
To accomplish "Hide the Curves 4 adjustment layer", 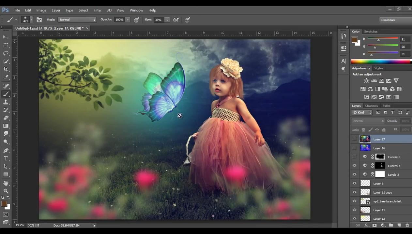I will [354, 166].
